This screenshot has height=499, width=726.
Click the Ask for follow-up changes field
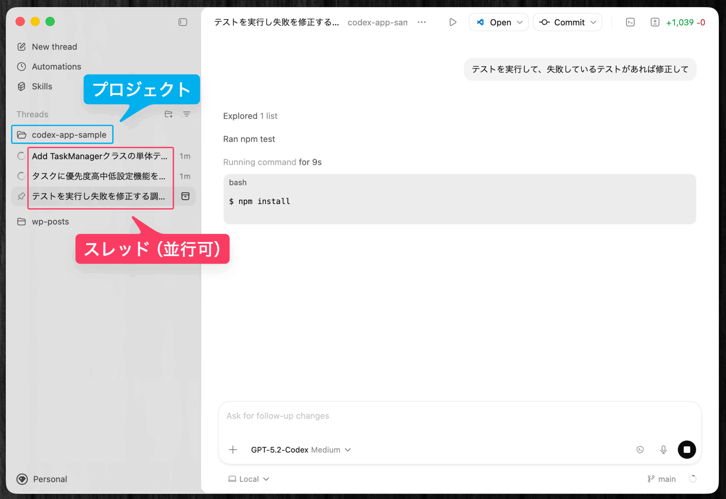coord(378,416)
